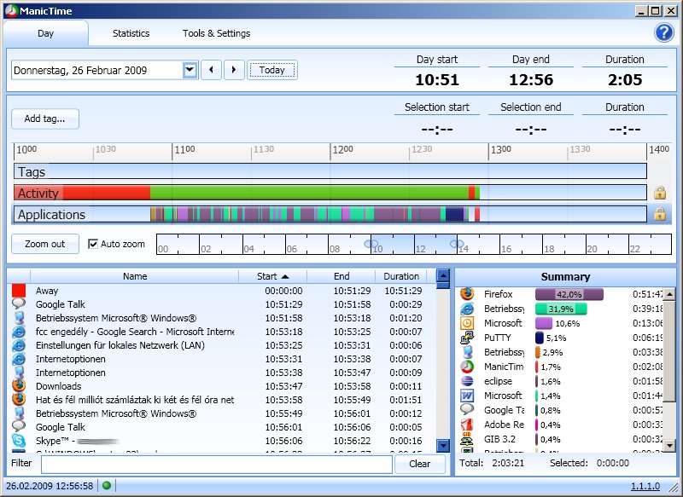Click the Microsoft clock icon in Summary
Image resolution: width=683 pixels, height=497 pixels.
[467, 323]
